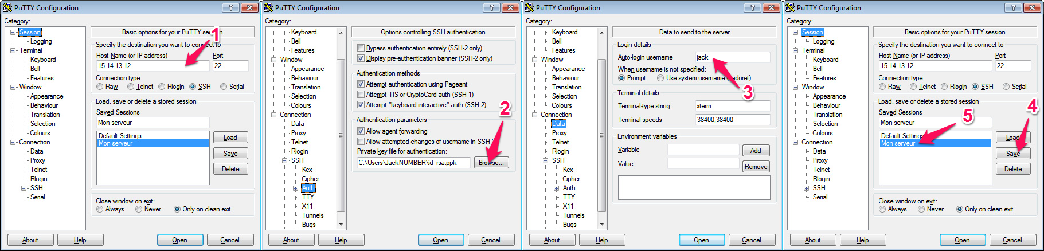The image size is (1044, 251).
Task: Click scroll-down arrow of SSH authentication window category tree
Action: pos(341,225)
